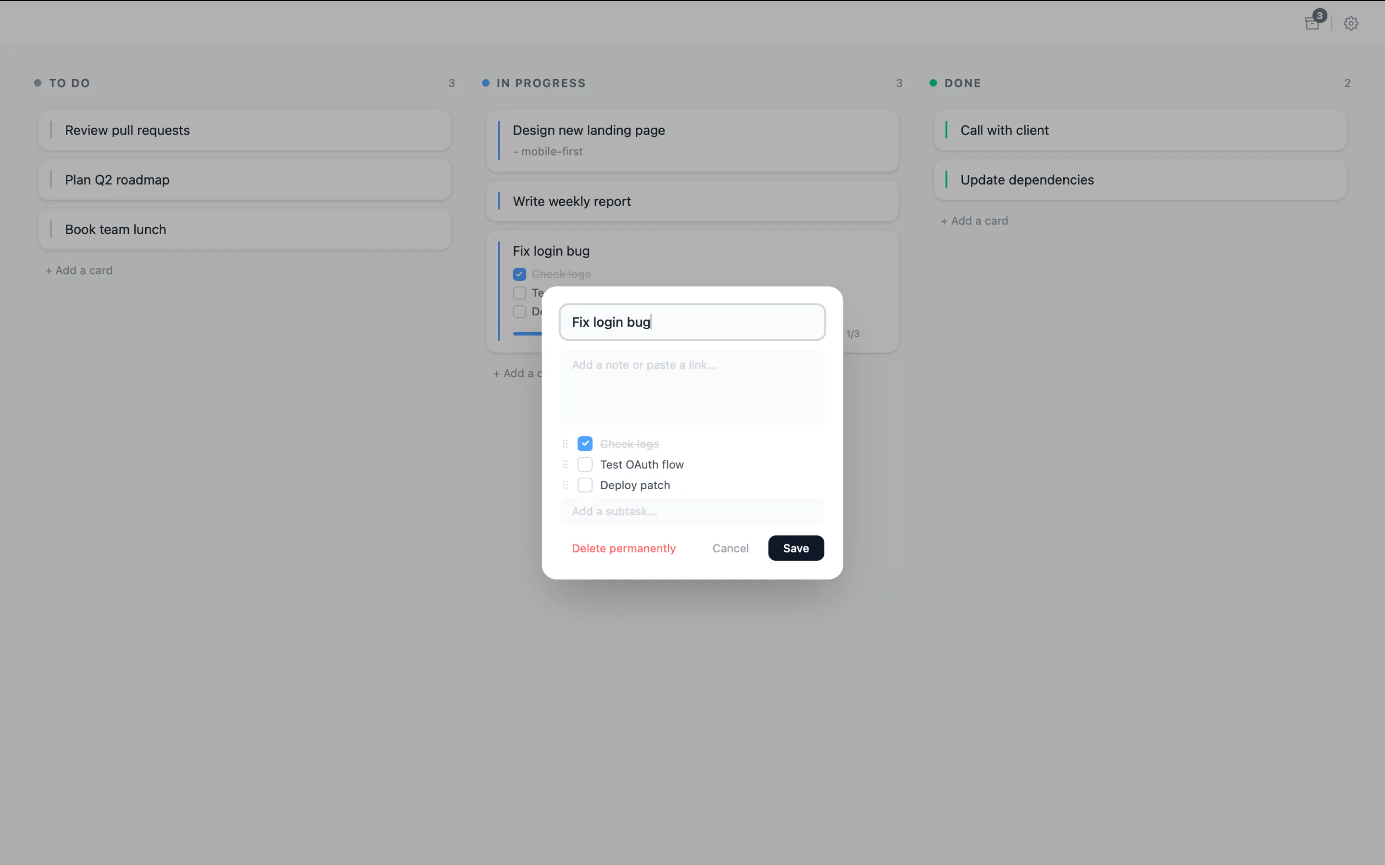Grab the drag handle beside Deploy patch
Screen dimensions: 1385x865
pyautogui.click(x=565, y=485)
